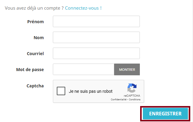
Task: Click the Captcha field label
Action: click(x=35, y=86)
